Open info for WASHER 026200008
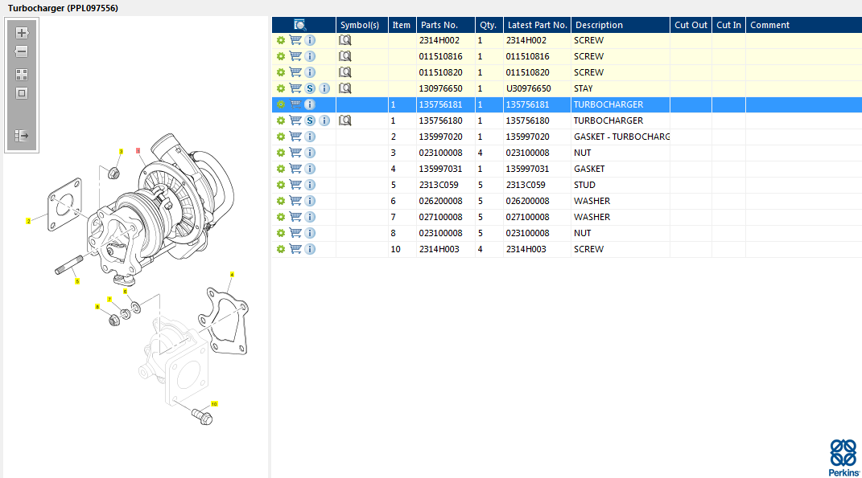Screen dimensions: 862x478 point(310,201)
